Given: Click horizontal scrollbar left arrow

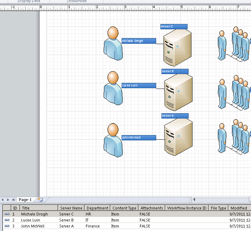Looking at the screenshot, I should click(194, 200).
